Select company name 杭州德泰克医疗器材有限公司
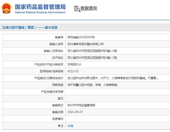This screenshot has width=170, height=132. pyautogui.click(x=85, y=44)
